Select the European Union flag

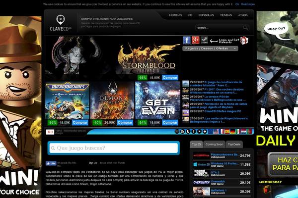pyautogui.click(x=211, y=131)
